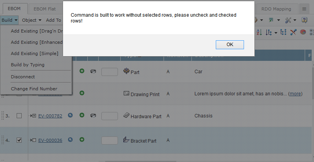
Task: Open the RDO Mapping tab
Action: 276,9
